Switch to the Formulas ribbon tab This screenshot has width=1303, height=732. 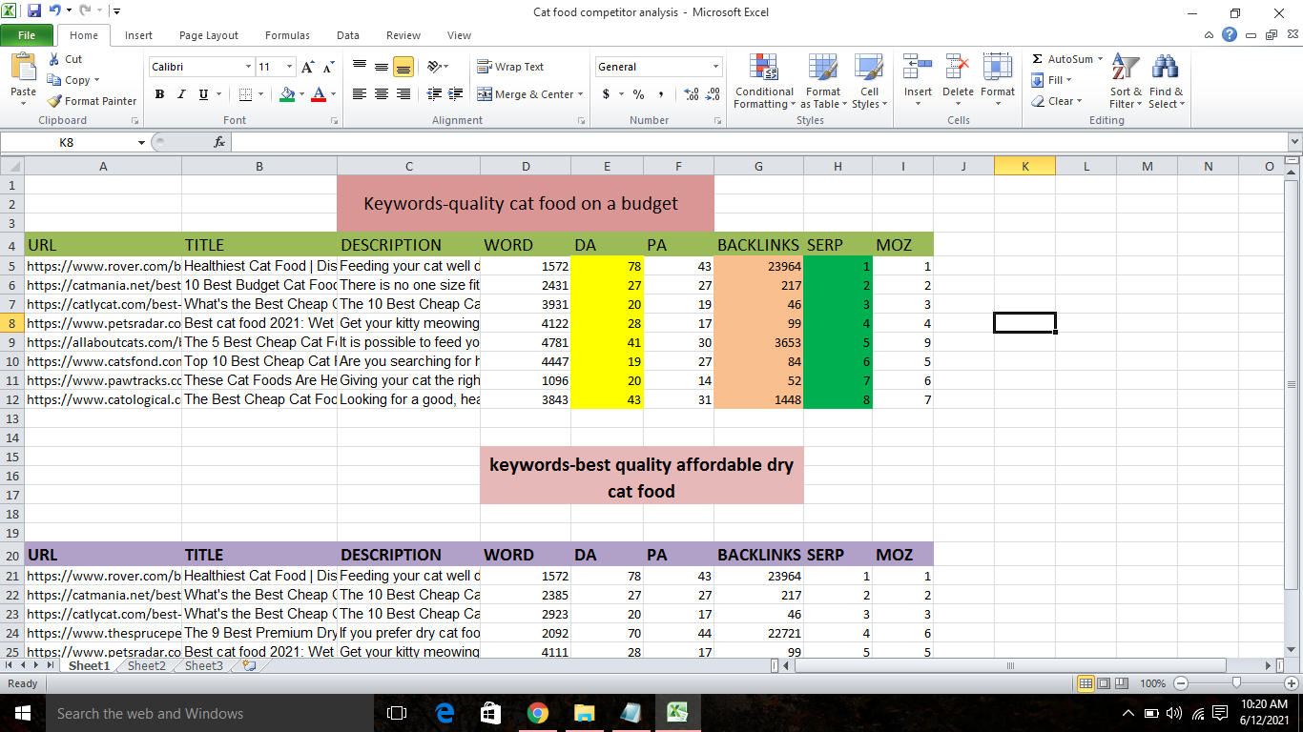pos(286,35)
